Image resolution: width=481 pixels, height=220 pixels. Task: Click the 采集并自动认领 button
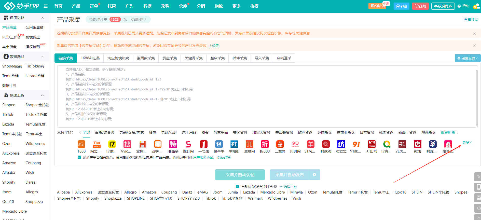coord(240,175)
